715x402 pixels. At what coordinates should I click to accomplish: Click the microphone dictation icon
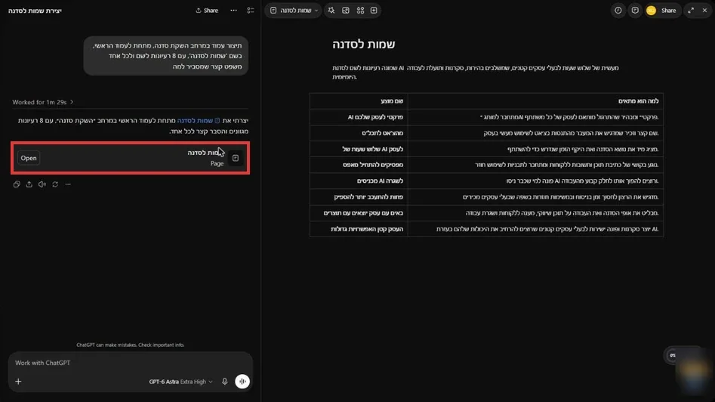pos(225,382)
